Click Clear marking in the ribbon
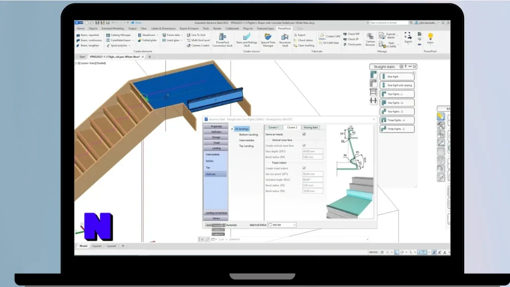The image size is (510, 287). point(304,45)
